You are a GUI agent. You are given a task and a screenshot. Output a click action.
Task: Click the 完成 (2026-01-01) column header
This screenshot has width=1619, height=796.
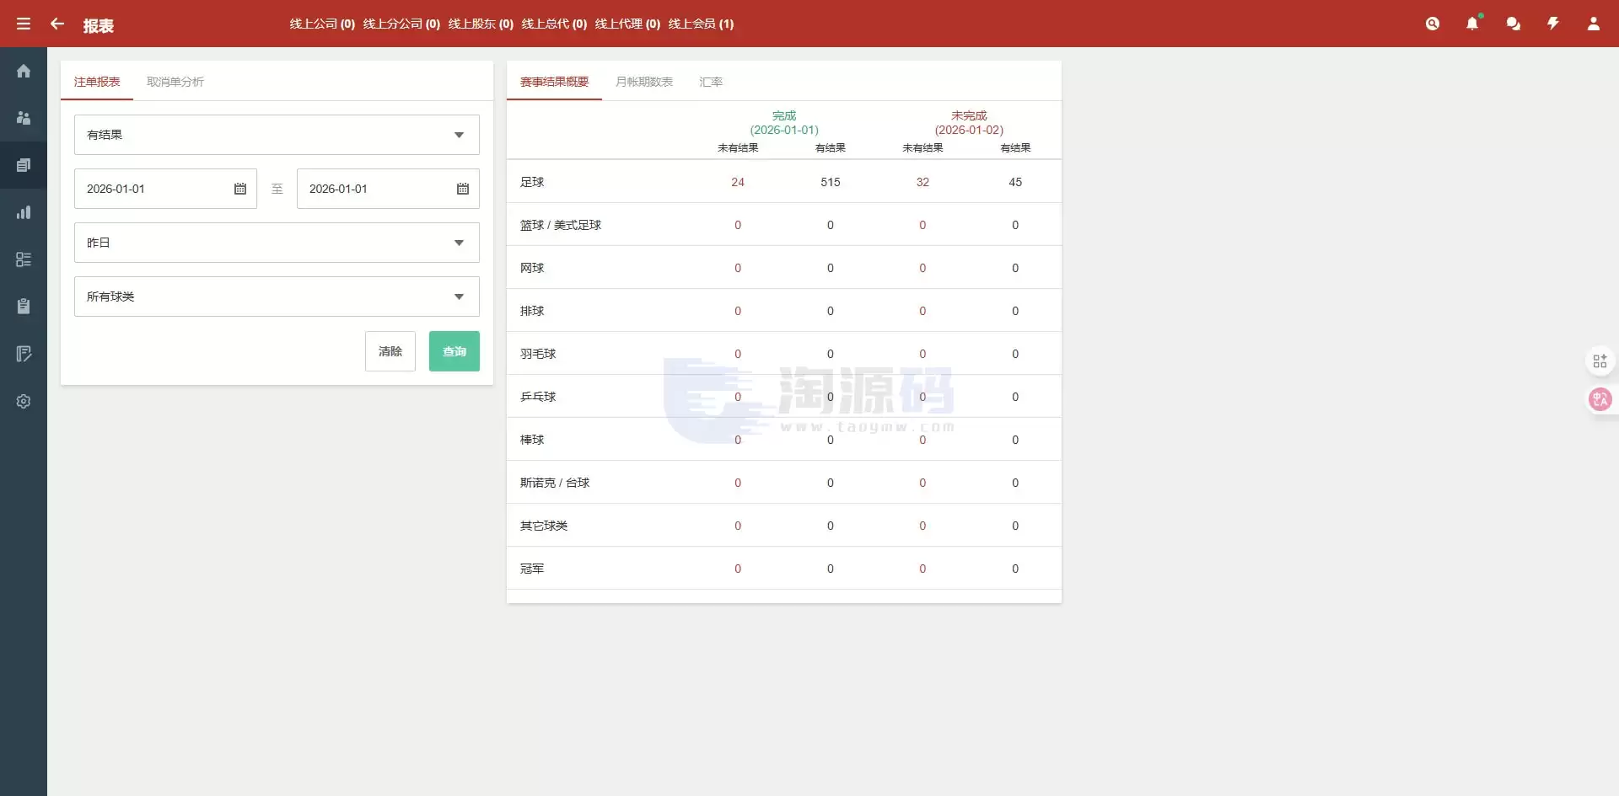click(x=784, y=123)
